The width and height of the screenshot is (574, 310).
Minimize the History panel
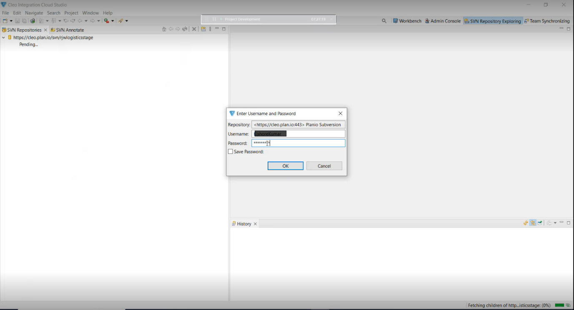click(561, 223)
